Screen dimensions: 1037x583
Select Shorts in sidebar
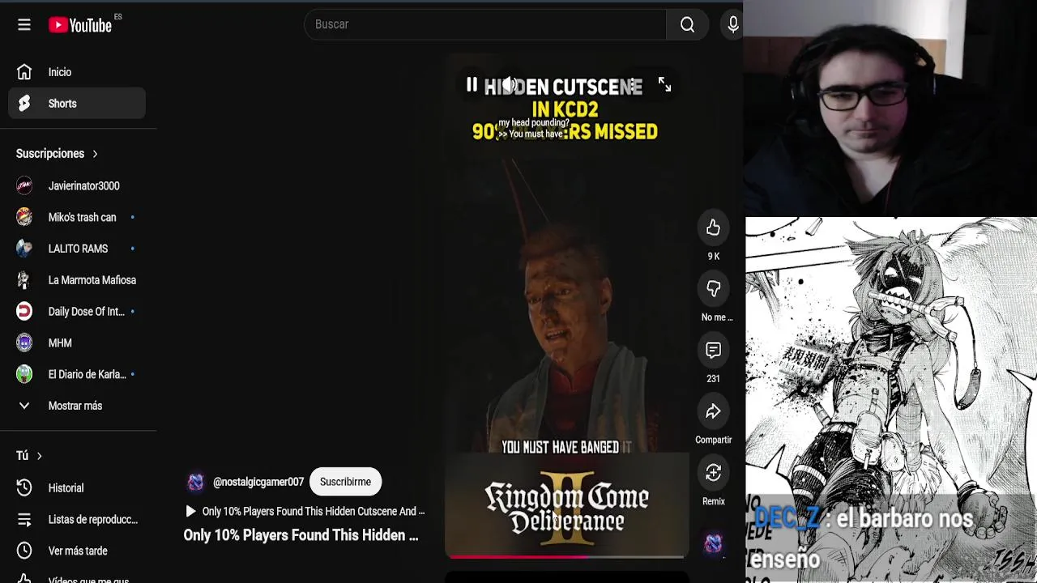[77, 104]
